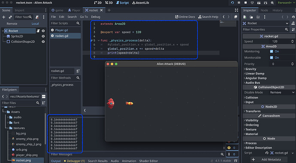Screen dimensions: 296x163
Task: Toggle Monitoring checkbox
Action: click(272, 51)
